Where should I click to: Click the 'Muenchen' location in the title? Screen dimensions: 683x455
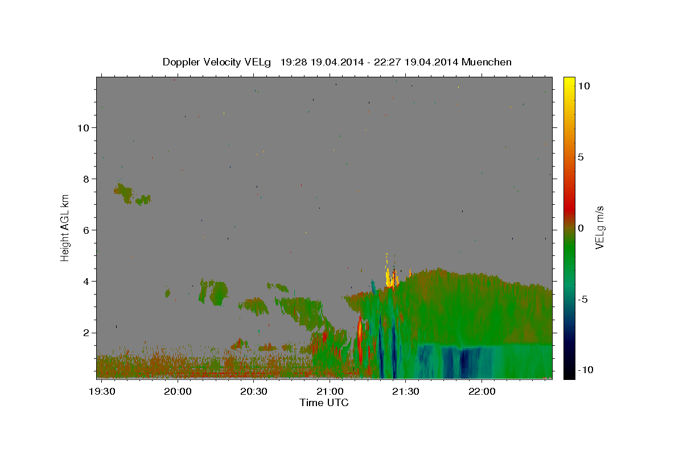[x=487, y=62]
